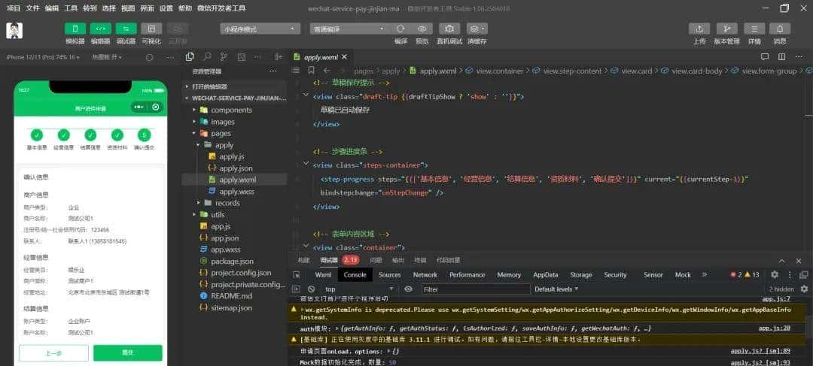Open the iPhone 12/13 Pro device dropdown

pyautogui.click(x=43, y=57)
